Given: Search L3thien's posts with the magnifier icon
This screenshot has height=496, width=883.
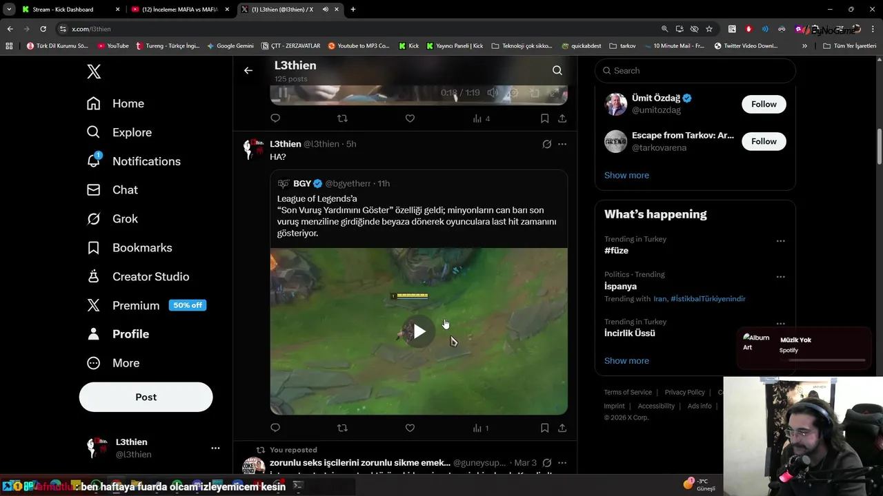Looking at the screenshot, I should point(557,70).
